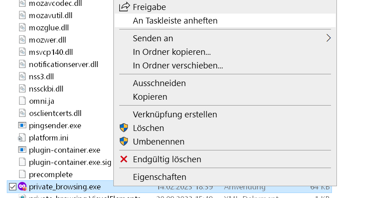Viewport: 380px width, 198px height.
Task: Select In Ordner verschieben... option
Action: (x=178, y=66)
